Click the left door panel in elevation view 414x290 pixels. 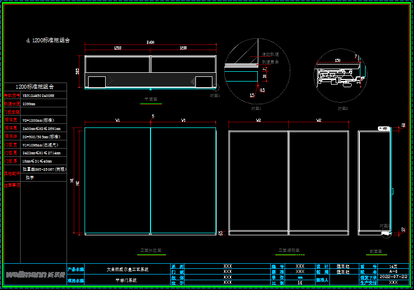pos(118,181)
